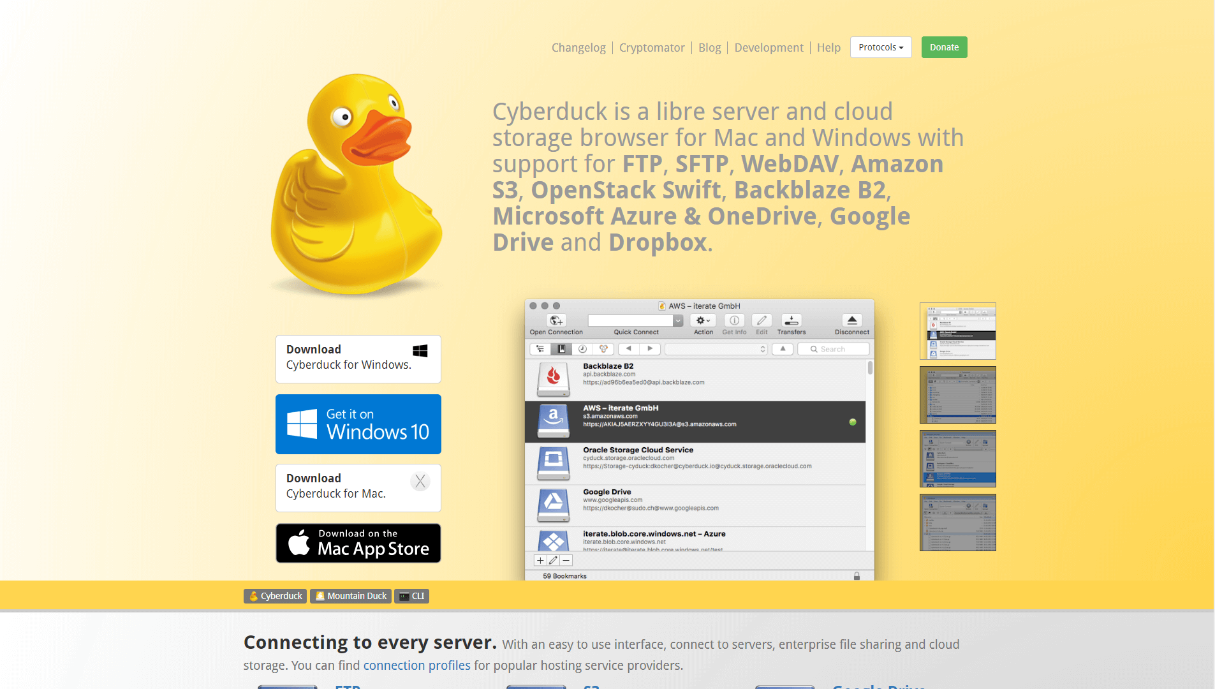Viewport: 1215px width, 689px height.
Task: Click the Mac App Store badge
Action: pyautogui.click(x=358, y=543)
